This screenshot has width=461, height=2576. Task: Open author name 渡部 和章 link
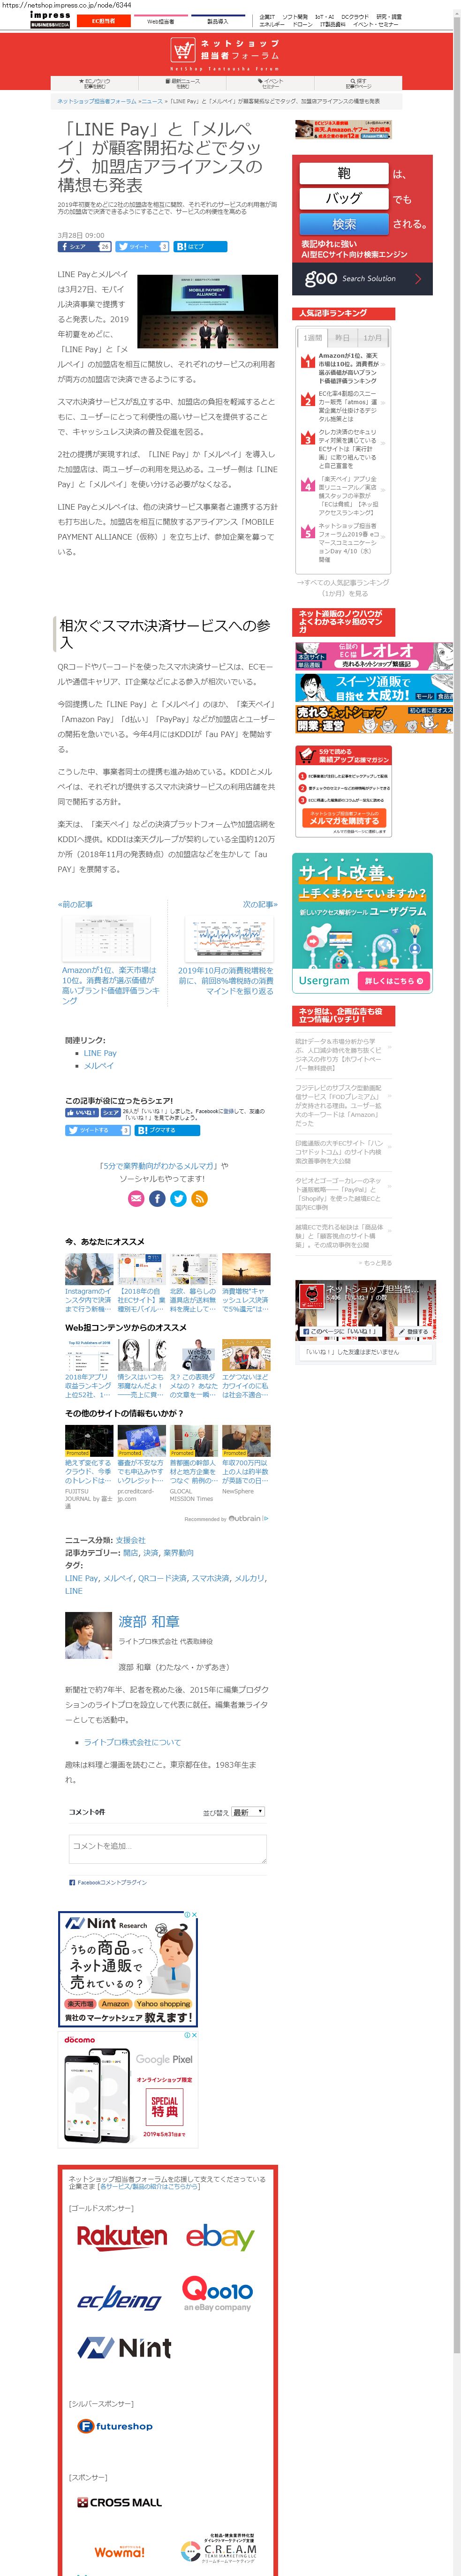tap(149, 1622)
